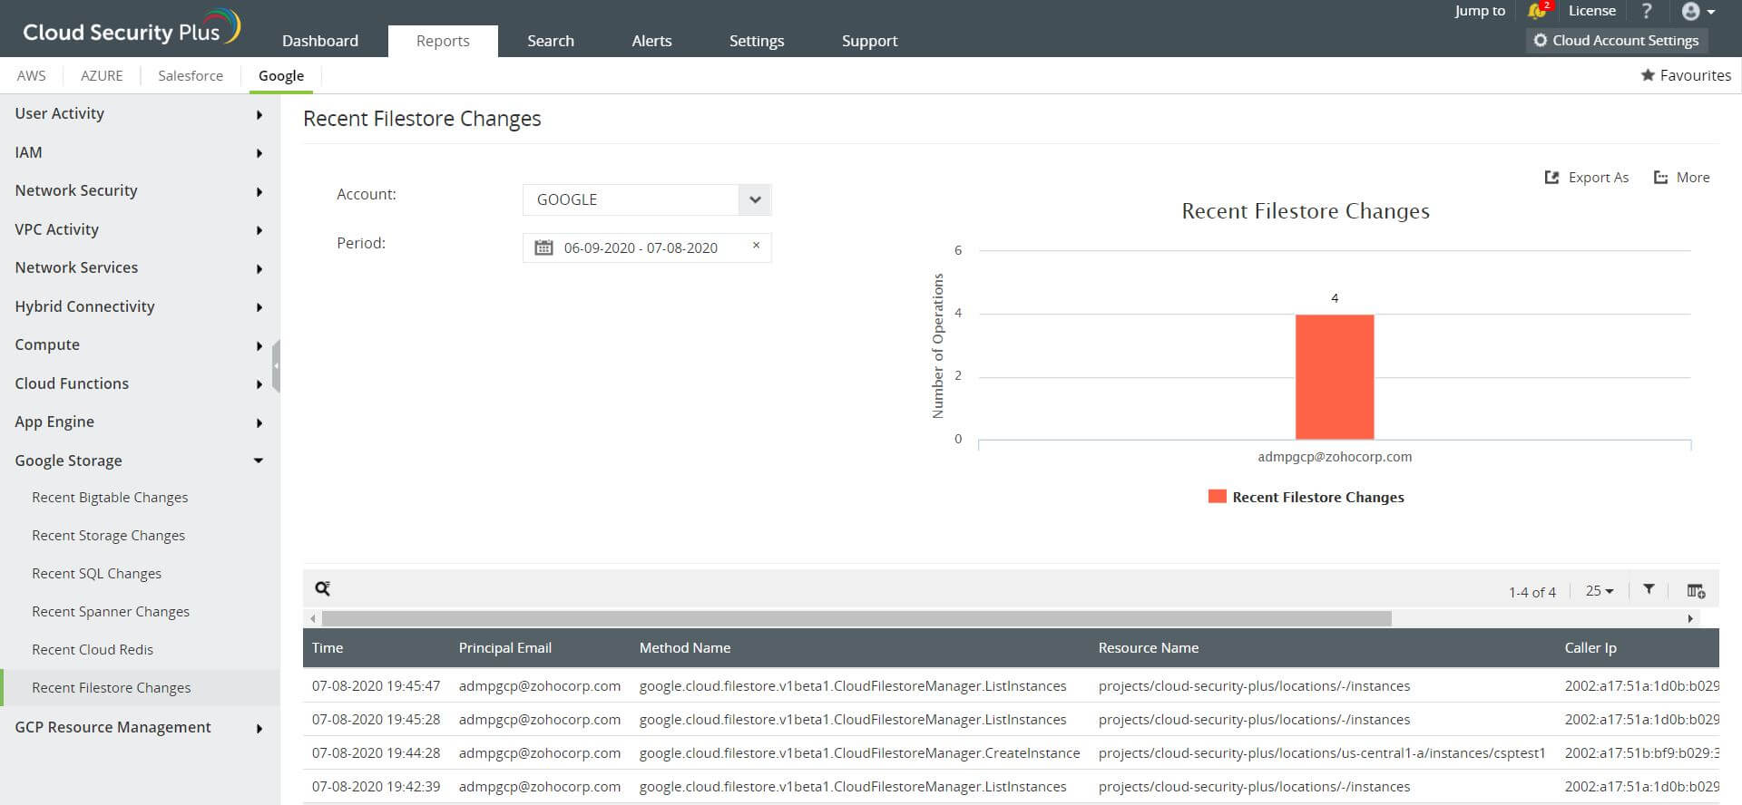Click the advanced search magnifier icon

pyautogui.click(x=322, y=588)
